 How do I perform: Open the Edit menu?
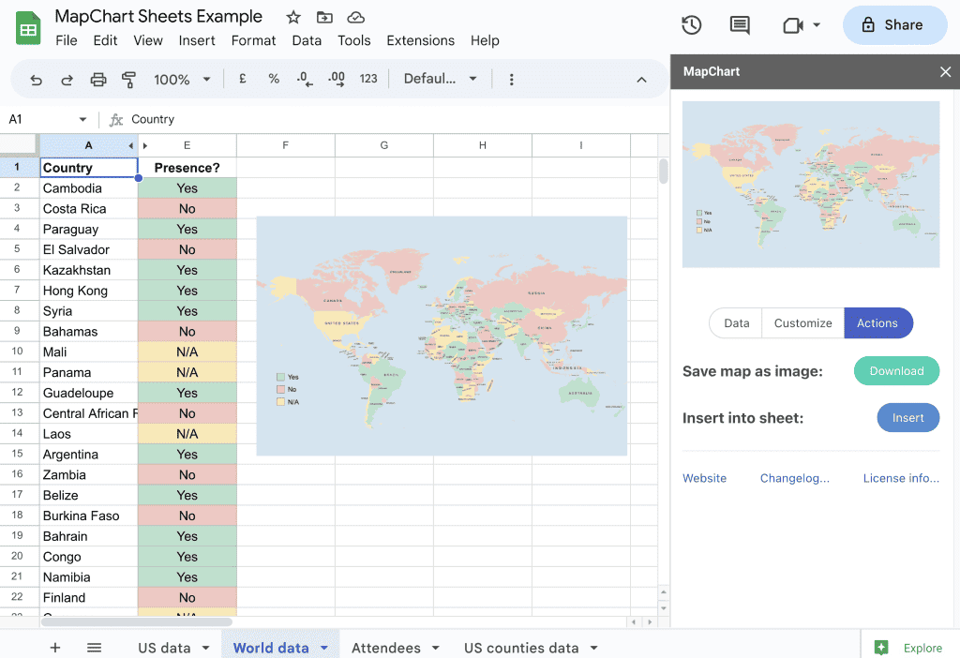tap(105, 40)
